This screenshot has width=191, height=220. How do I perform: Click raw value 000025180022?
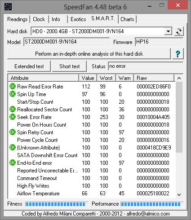153,194
